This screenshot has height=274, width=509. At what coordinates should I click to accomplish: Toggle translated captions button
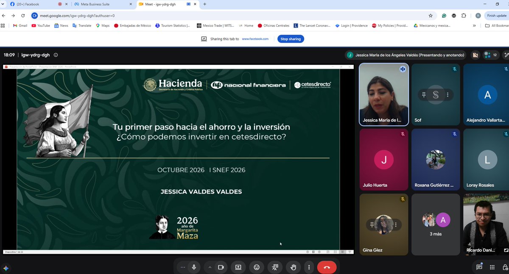(x=275, y=267)
